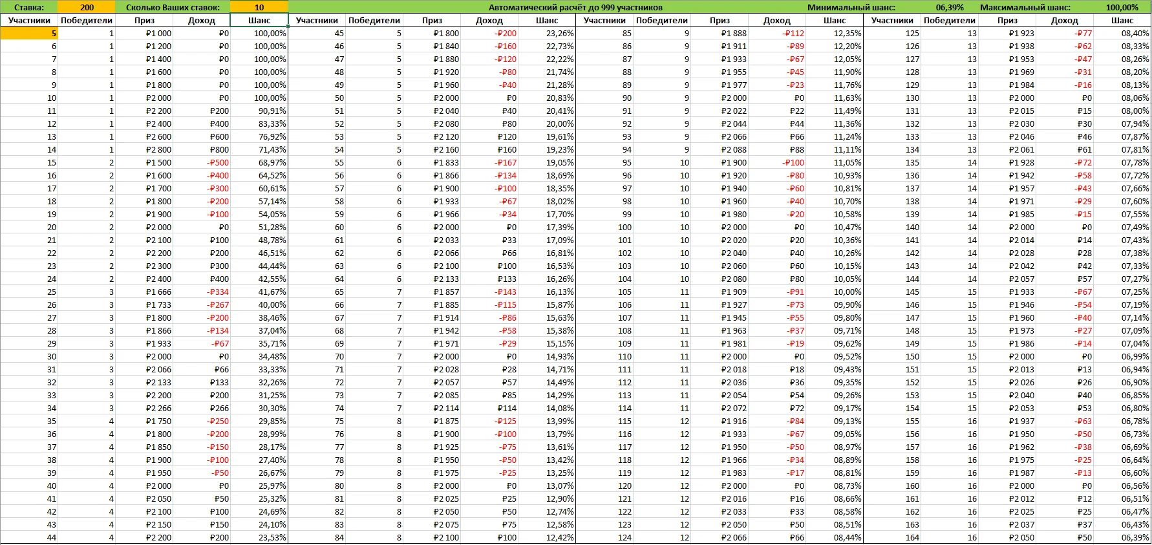The width and height of the screenshot is (1152, 545).
Task: Select the prize cell ₽2 114
Action: click(x=432, y=408)
